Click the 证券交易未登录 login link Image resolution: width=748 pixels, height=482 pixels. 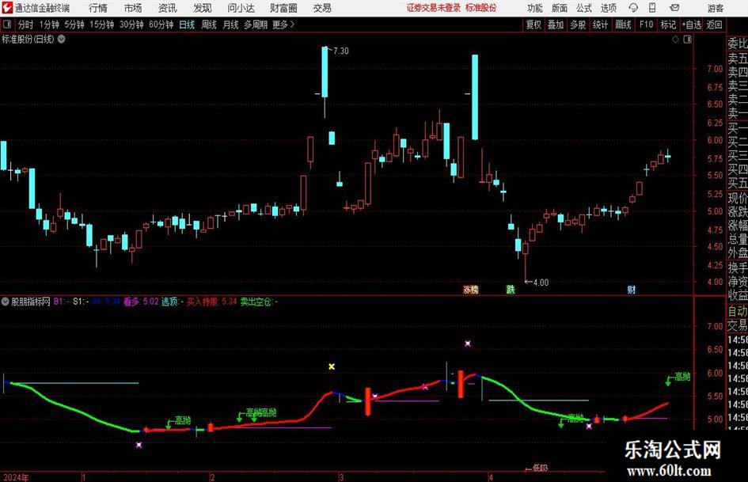coord(434,8)
